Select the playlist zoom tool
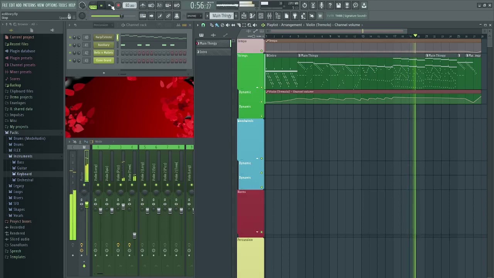This screenshot has height=278, width=494. 249,25
